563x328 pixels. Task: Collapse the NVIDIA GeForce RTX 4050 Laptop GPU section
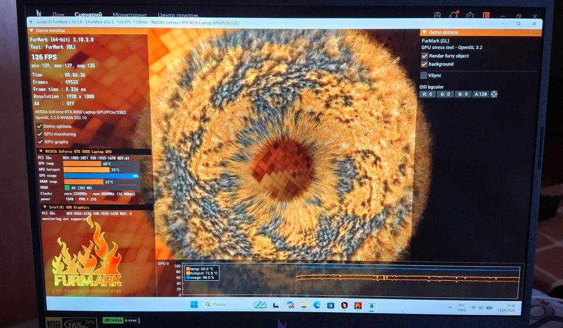[x=94, y=151]
